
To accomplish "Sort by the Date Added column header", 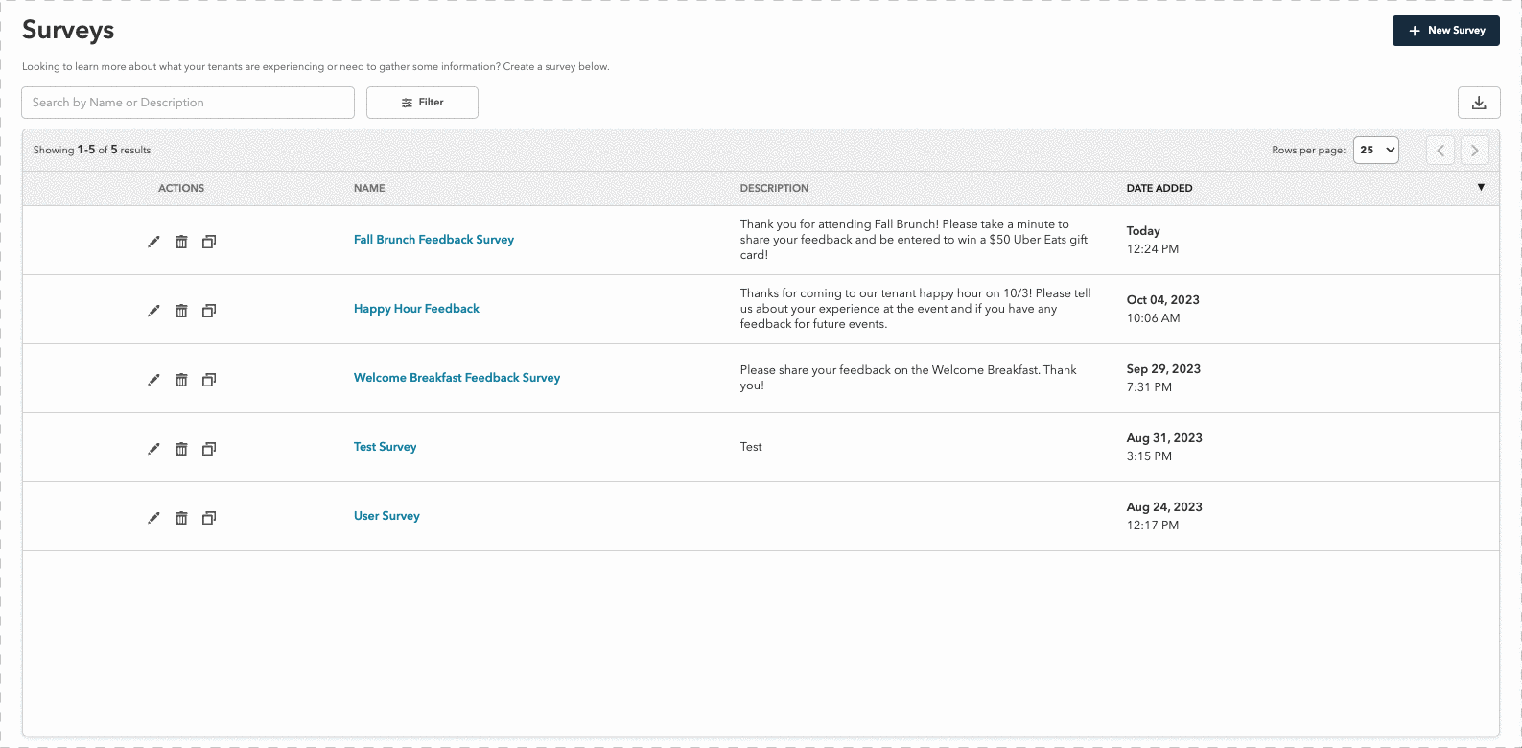I will (x=1159, y=188).
